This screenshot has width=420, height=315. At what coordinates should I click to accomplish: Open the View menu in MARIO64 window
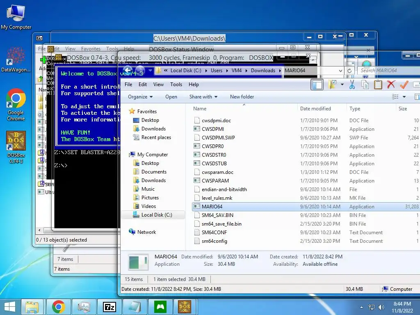point(158,84)
